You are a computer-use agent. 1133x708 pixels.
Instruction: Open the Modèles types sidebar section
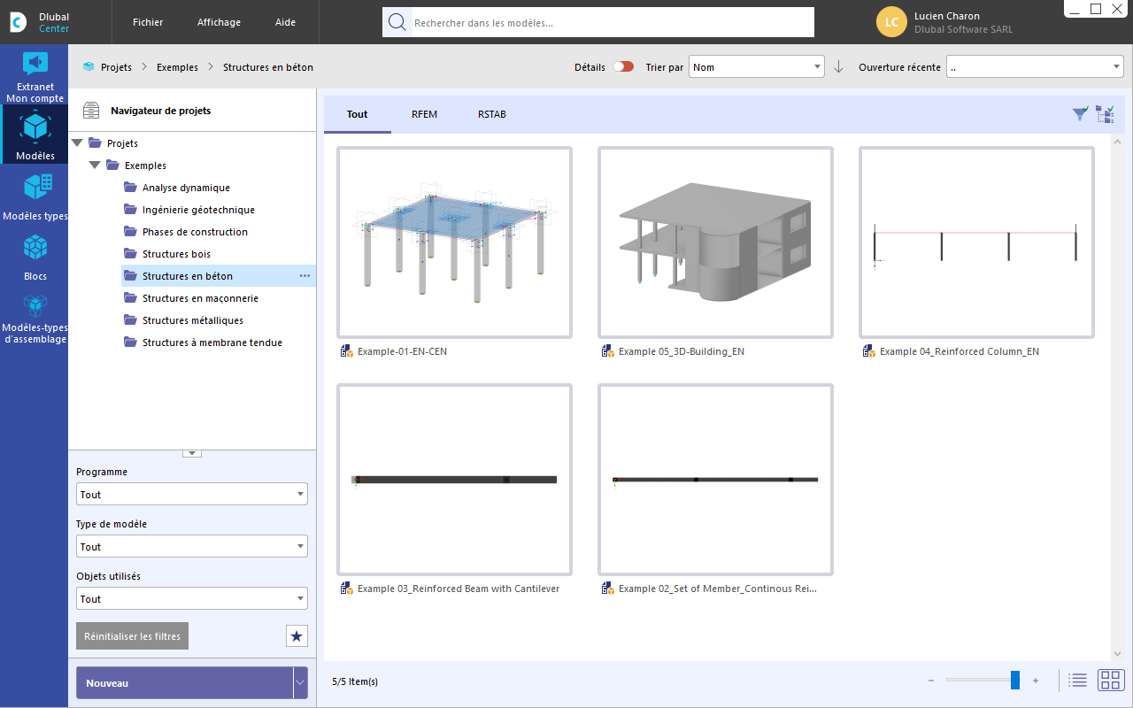point(35,196)
